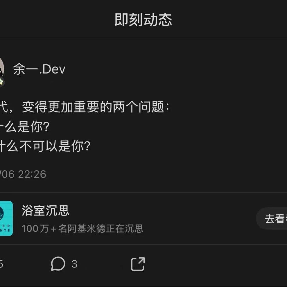Tap the comment speech bubble icon

tap(58, 264)
